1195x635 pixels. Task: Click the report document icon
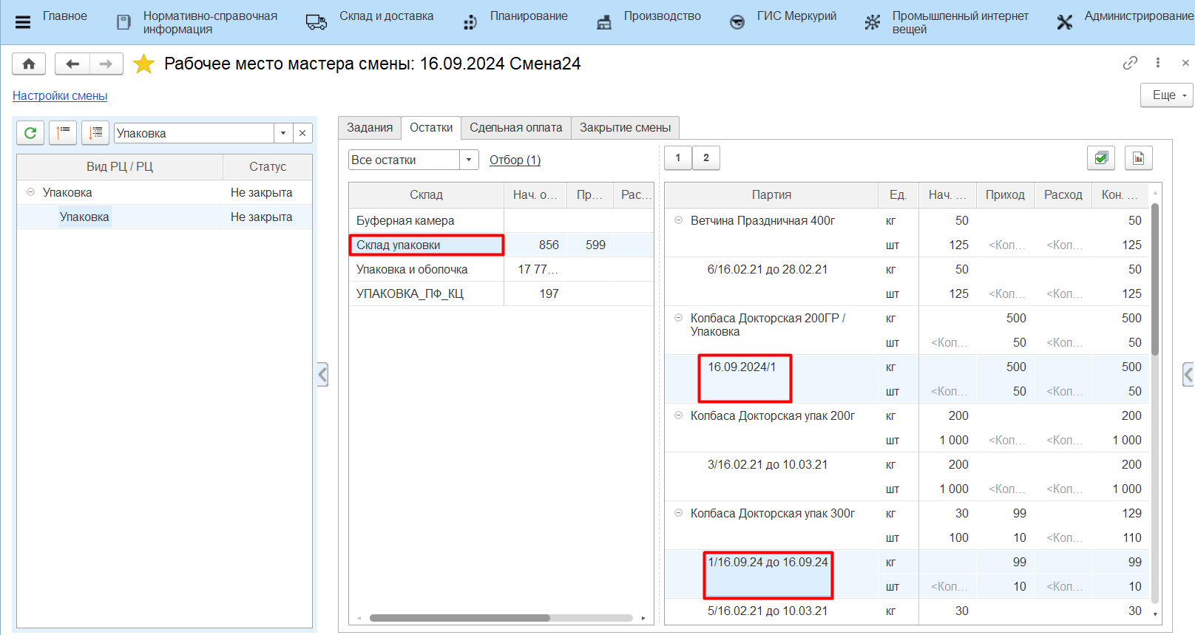1138,158
